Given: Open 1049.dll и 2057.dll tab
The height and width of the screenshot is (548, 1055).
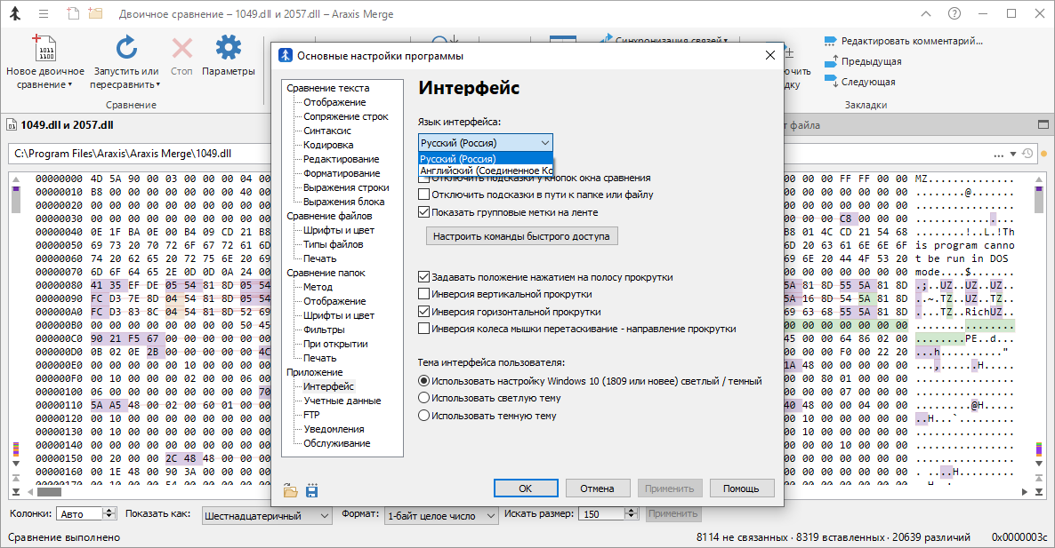Looking at the screenshot, I should pos(67,125).
